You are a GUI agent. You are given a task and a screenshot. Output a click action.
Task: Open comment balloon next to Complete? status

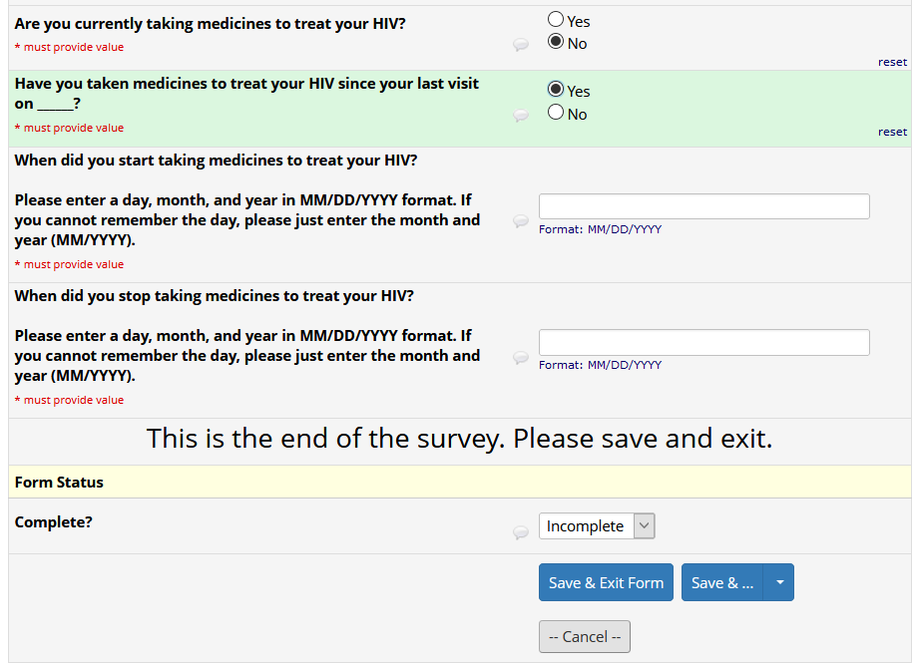pyautogui.click(x=520, y=532)
